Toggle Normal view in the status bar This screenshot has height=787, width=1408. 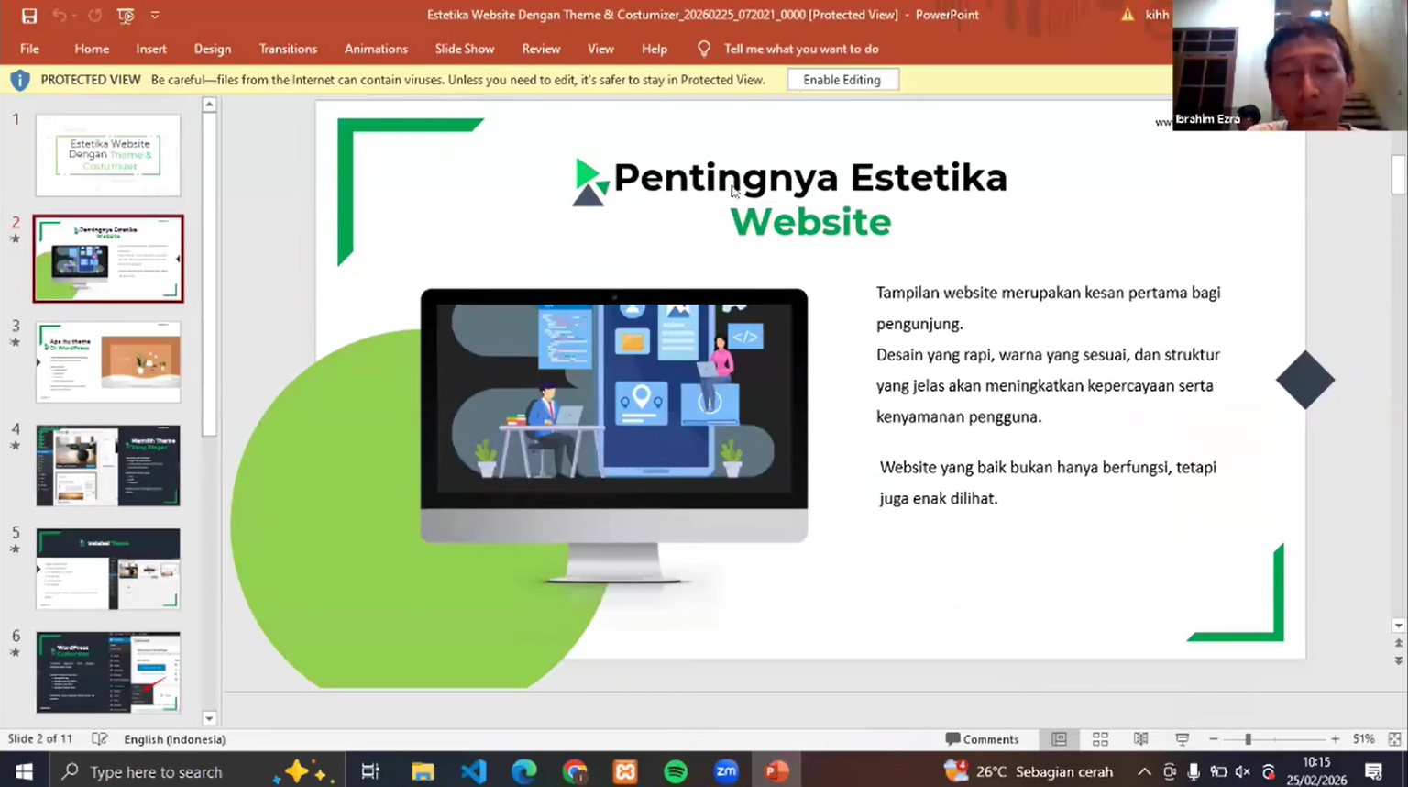1059,739
